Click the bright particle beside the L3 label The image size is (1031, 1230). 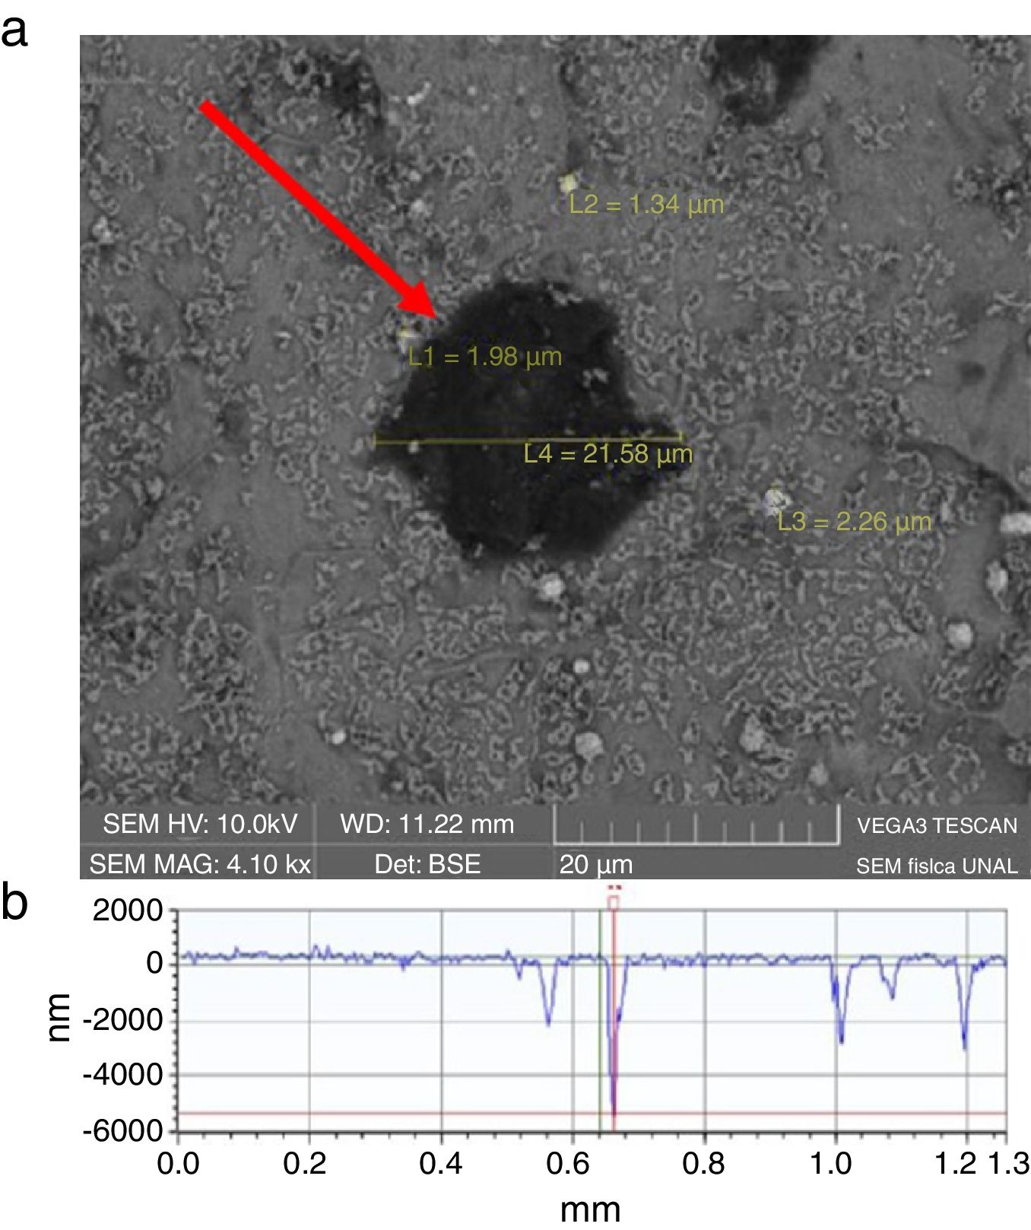774,501
